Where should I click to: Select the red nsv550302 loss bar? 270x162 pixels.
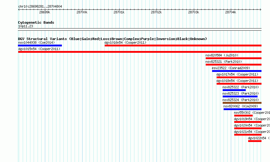[243, 116]
